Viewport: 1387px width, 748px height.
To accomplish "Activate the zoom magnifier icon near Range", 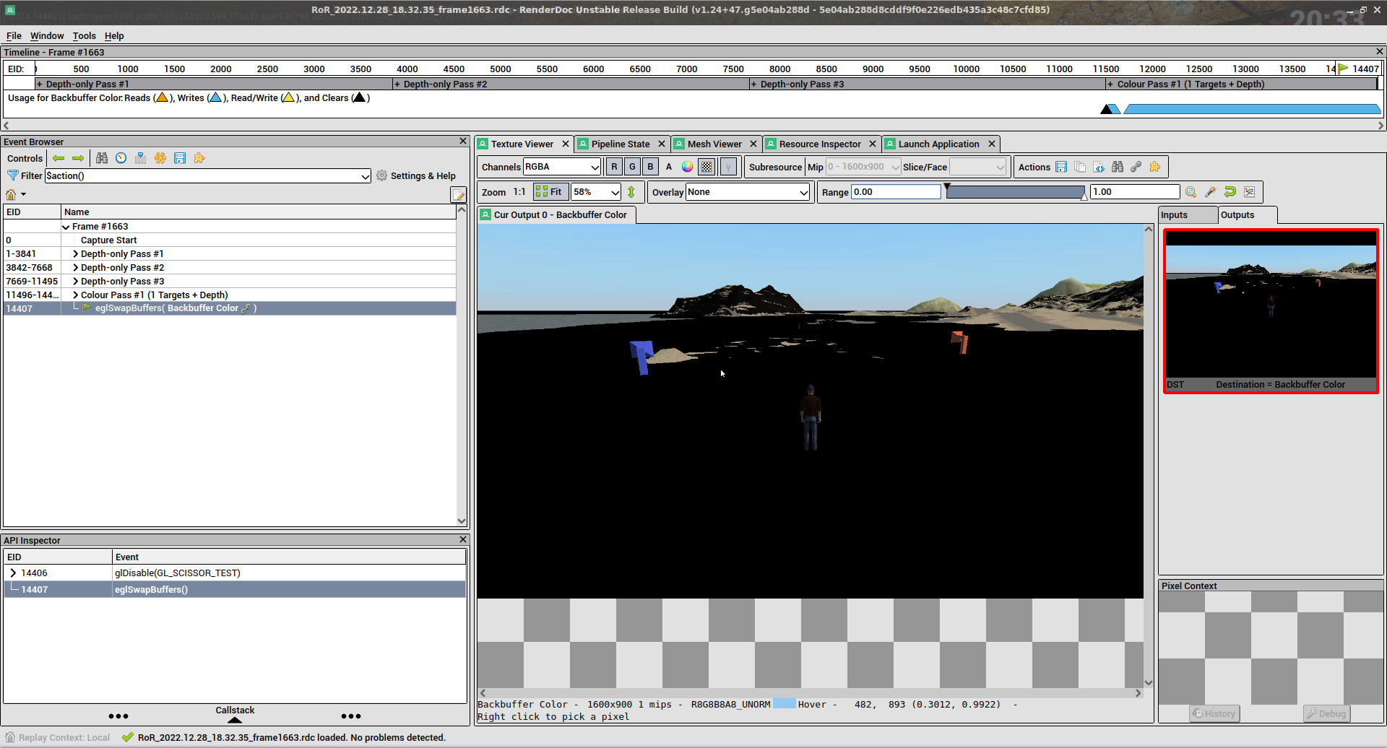I will (x=1191, y=191).
